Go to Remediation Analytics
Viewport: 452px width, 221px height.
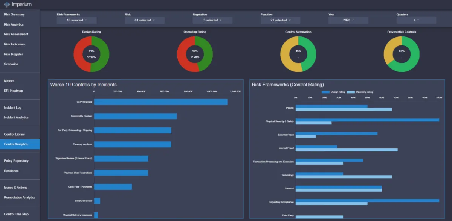20,197
